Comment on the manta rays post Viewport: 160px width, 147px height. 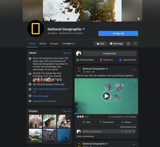pyautogui.click(x=107, y=122)
